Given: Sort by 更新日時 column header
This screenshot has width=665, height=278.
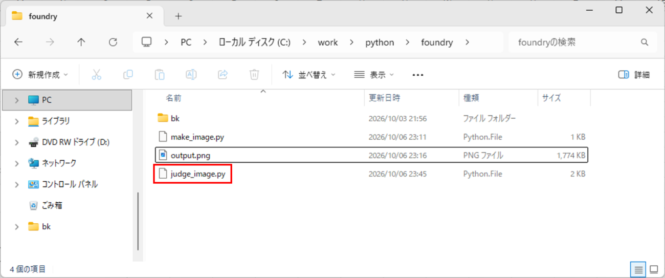Looking at the screenshot, I should (385, 98).
